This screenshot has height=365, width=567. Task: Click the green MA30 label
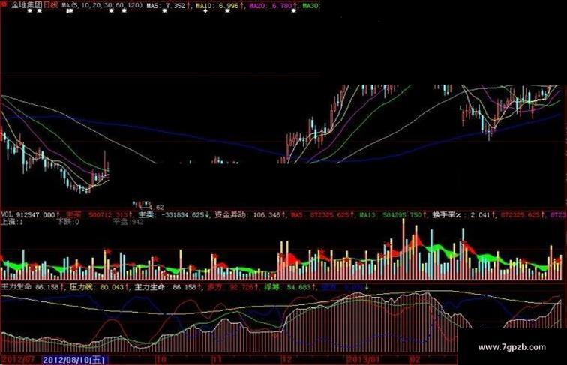point(310,6)
